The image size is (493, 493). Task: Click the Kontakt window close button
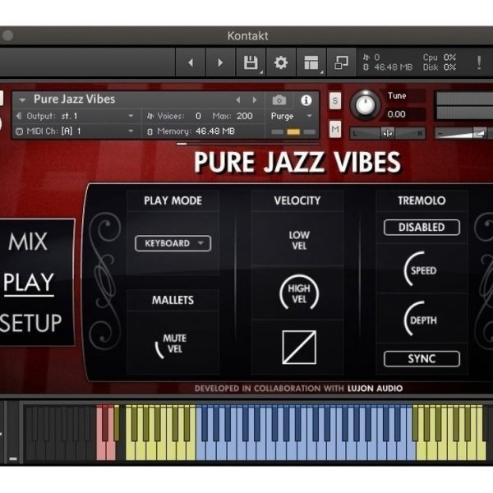tap(7, 35)
